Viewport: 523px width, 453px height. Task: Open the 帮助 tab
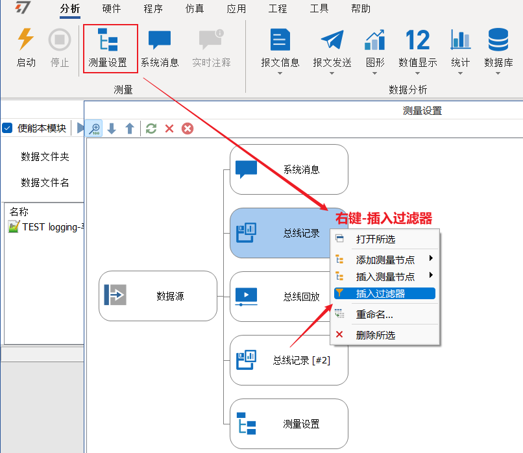pos(361,9)
